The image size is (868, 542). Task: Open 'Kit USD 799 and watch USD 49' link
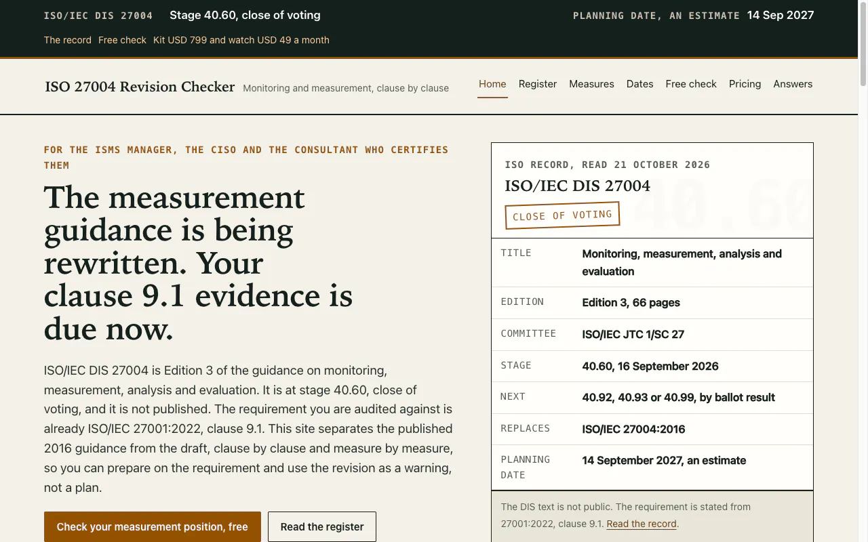pos(241,40)
